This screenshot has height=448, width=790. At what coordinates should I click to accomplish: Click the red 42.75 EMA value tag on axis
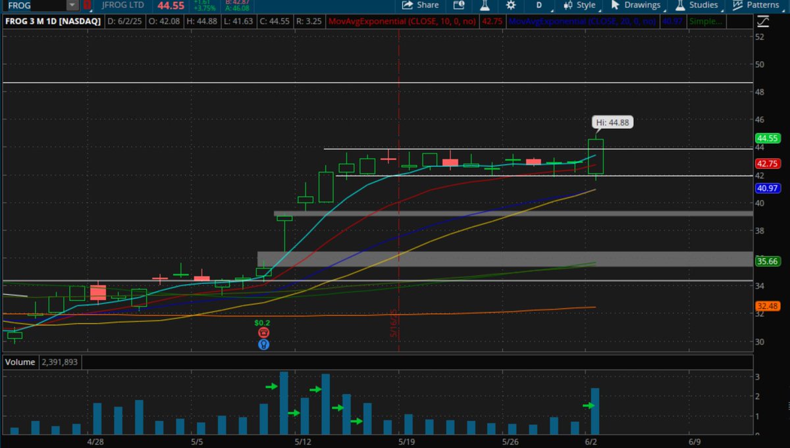click(768, 164)
